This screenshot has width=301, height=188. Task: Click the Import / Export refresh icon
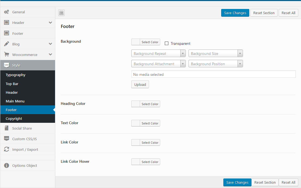7,149
